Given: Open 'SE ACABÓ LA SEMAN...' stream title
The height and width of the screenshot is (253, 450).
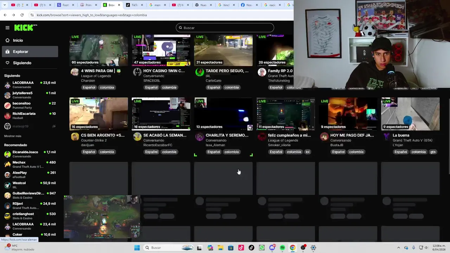Looking at the screenshot, I should 165,135.
